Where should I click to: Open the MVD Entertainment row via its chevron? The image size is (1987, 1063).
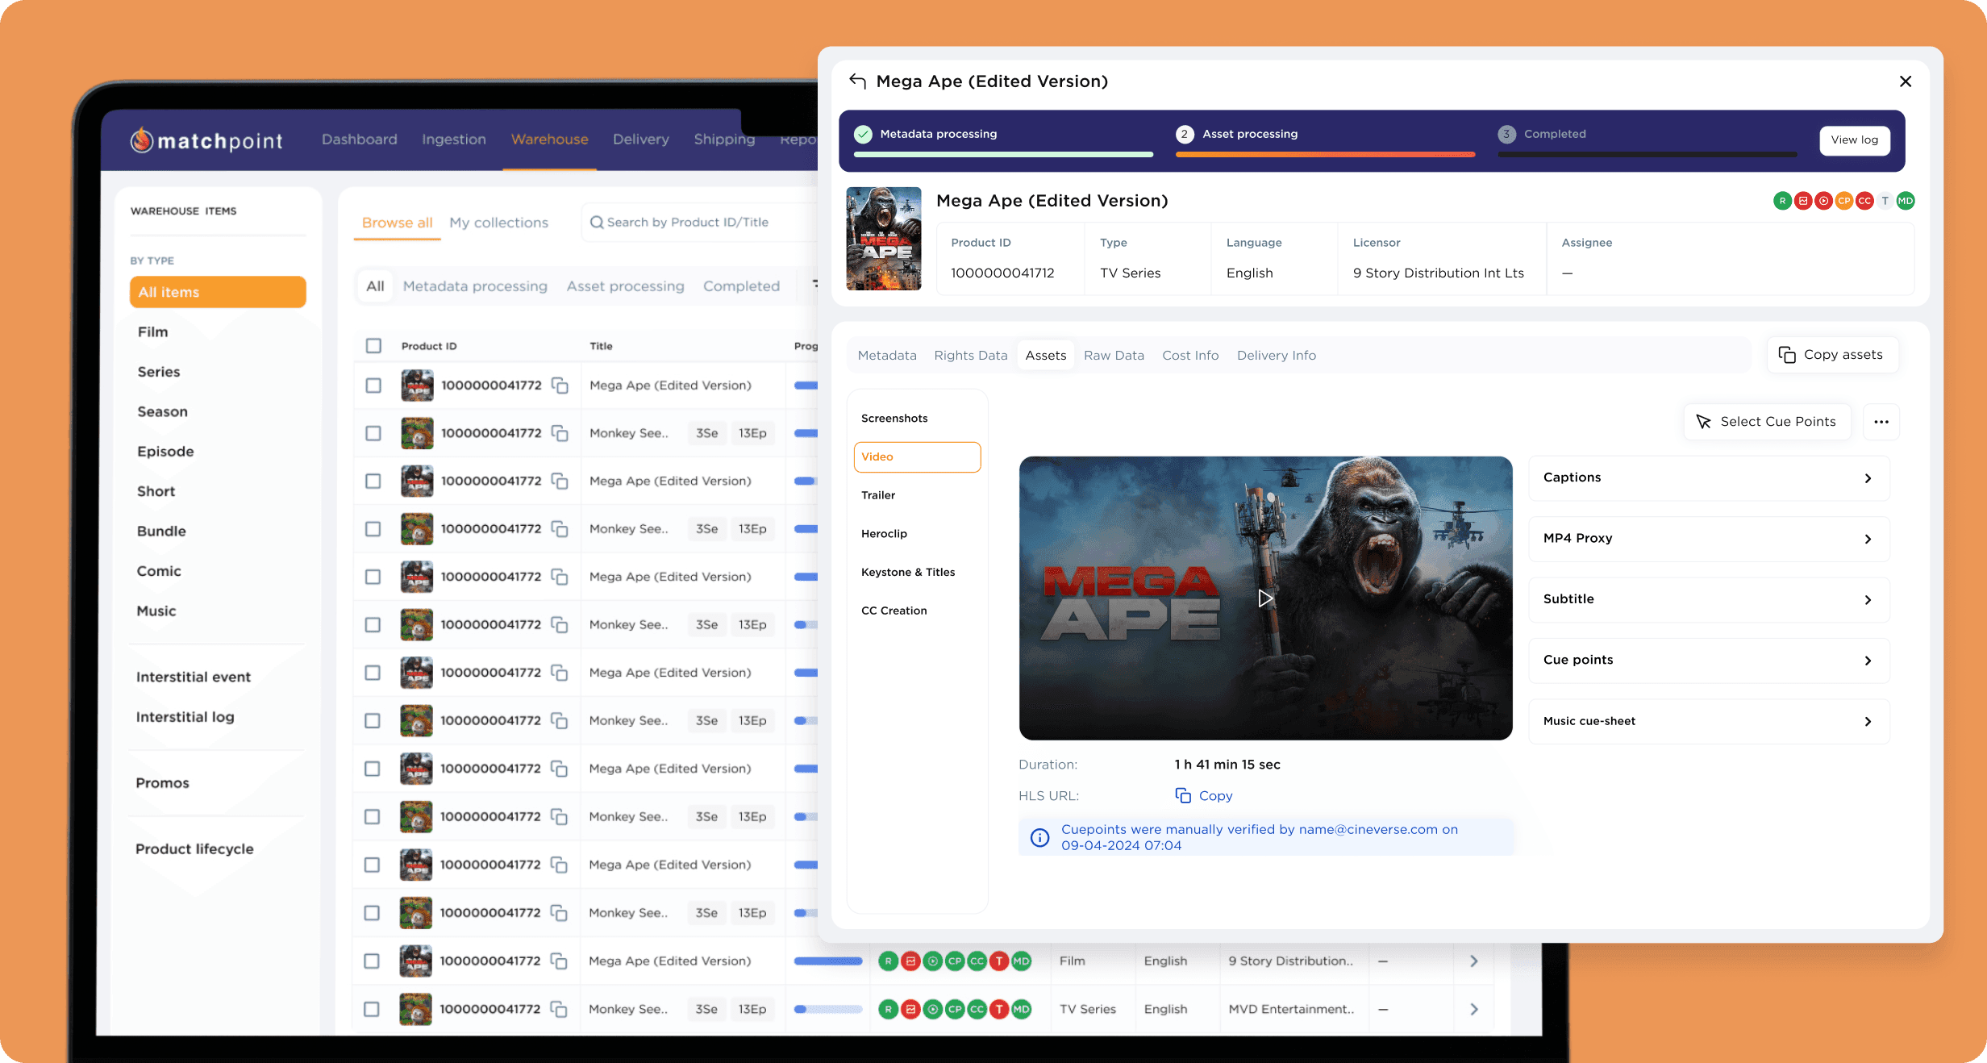[x=1474, y=1009]
